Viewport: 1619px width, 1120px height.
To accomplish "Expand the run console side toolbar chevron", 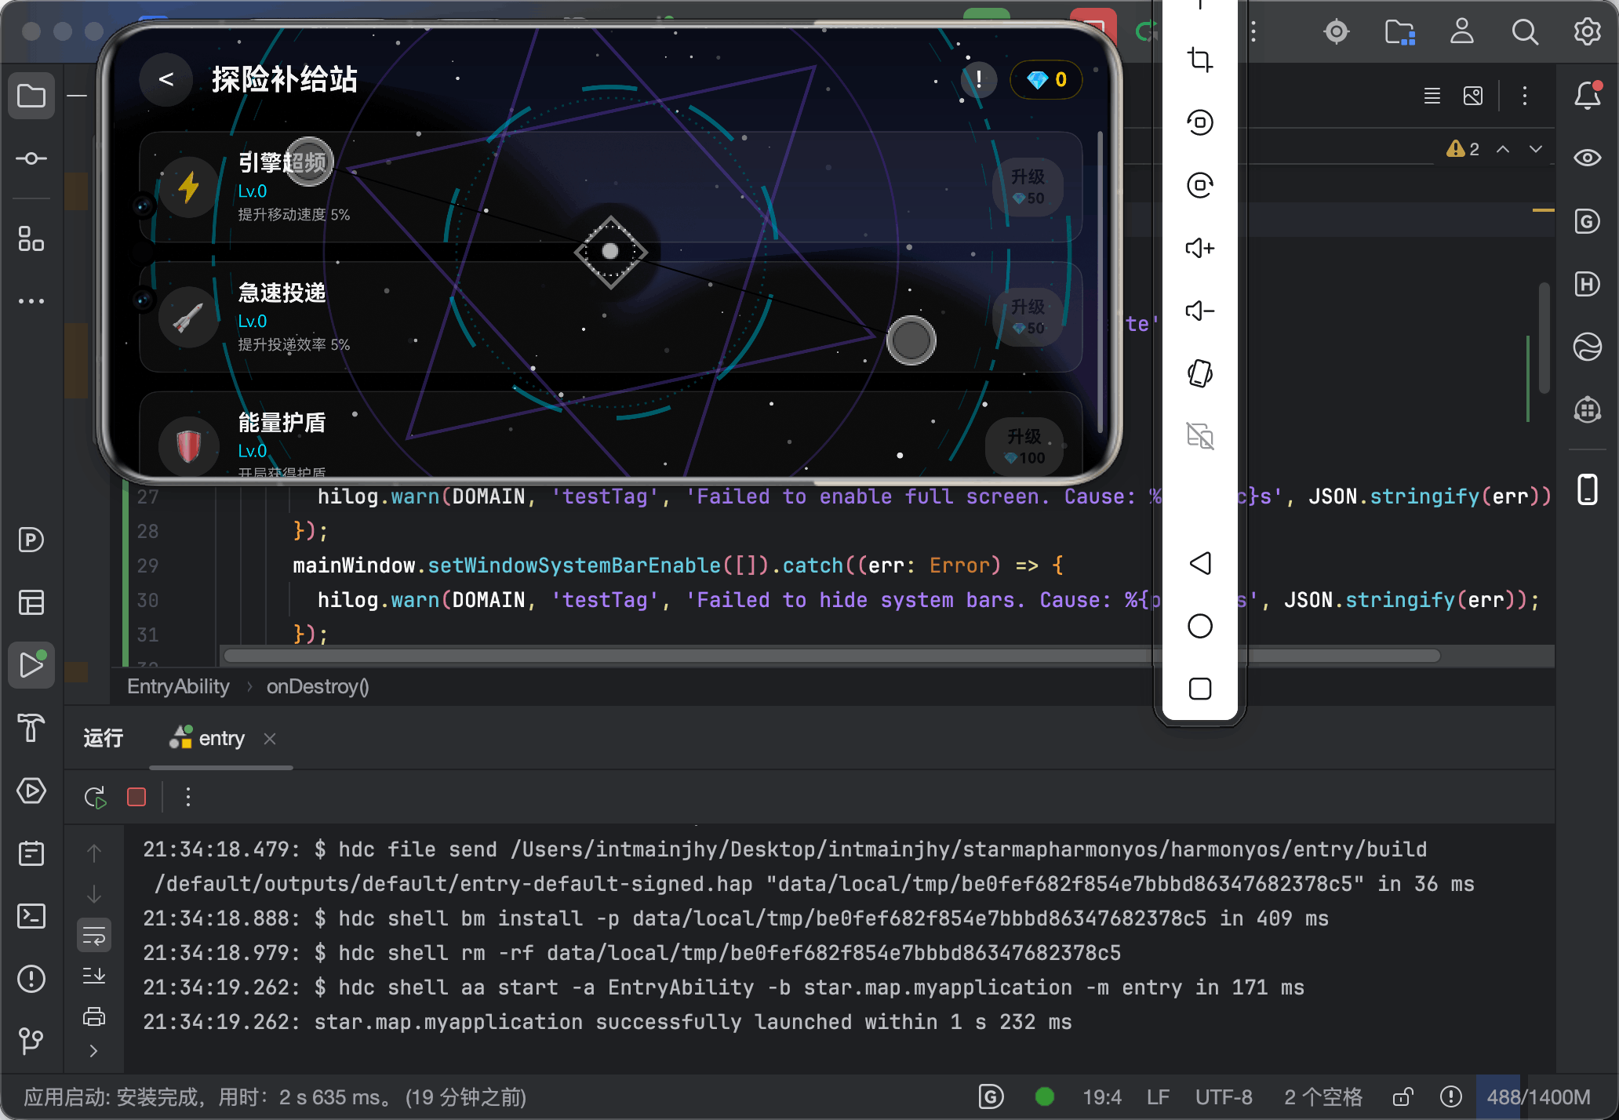I will (x=94, y=1051).
